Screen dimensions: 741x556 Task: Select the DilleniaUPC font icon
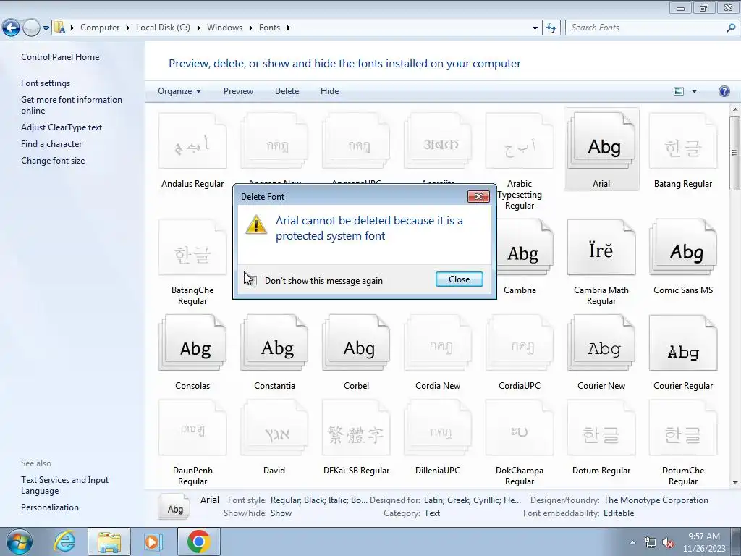pyautogui.click(x=438, y=428)
